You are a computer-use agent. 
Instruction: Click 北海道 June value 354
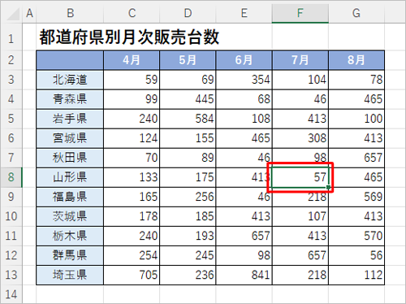(244, 80)
